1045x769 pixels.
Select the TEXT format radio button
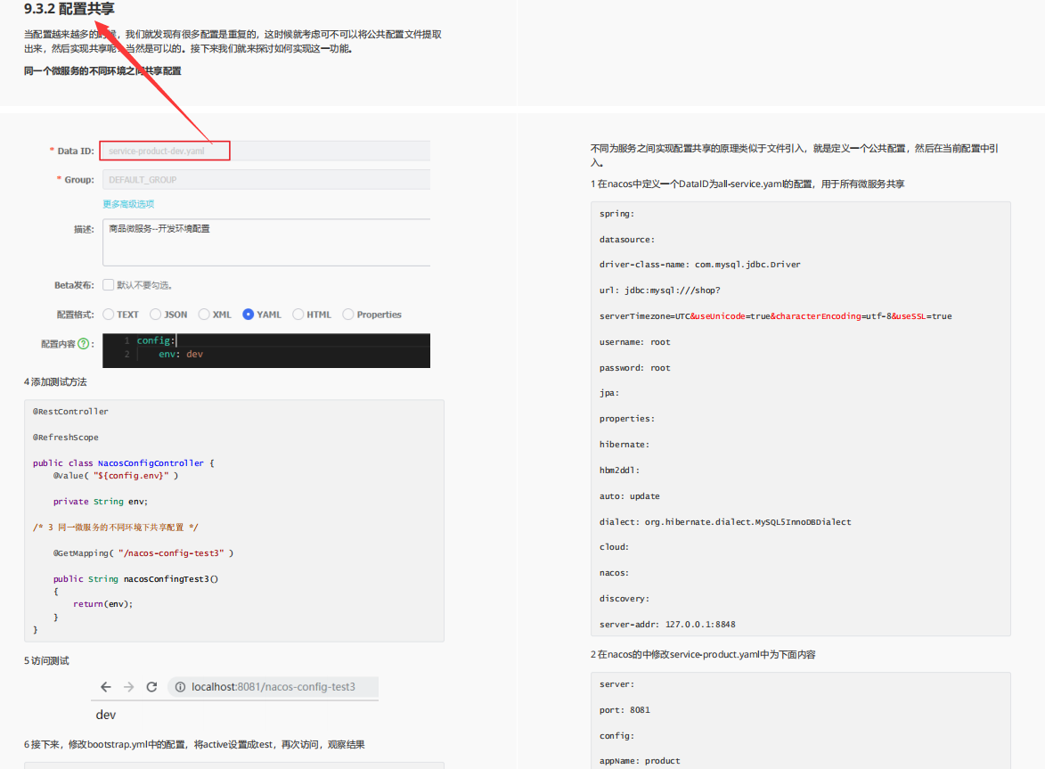click(x=108, y=315)
